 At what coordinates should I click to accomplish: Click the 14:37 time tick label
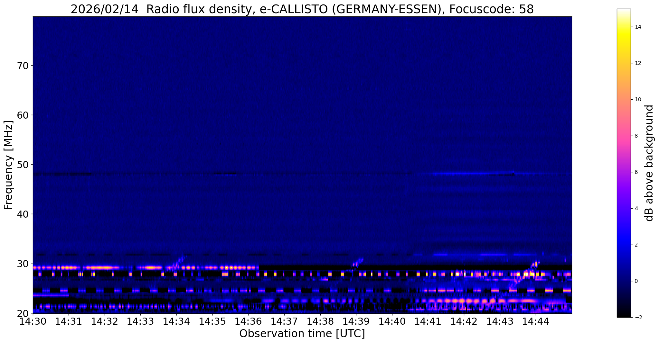[284, 321]
